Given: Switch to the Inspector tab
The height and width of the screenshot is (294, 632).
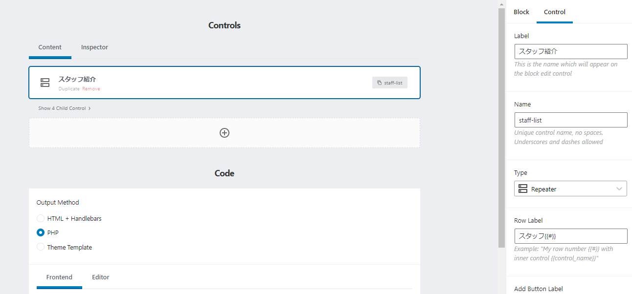Looking at the screenshot, I should tap(94, 47).
